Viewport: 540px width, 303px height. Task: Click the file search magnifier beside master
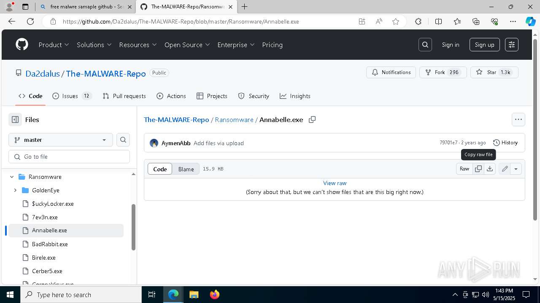tap(123, 140)
